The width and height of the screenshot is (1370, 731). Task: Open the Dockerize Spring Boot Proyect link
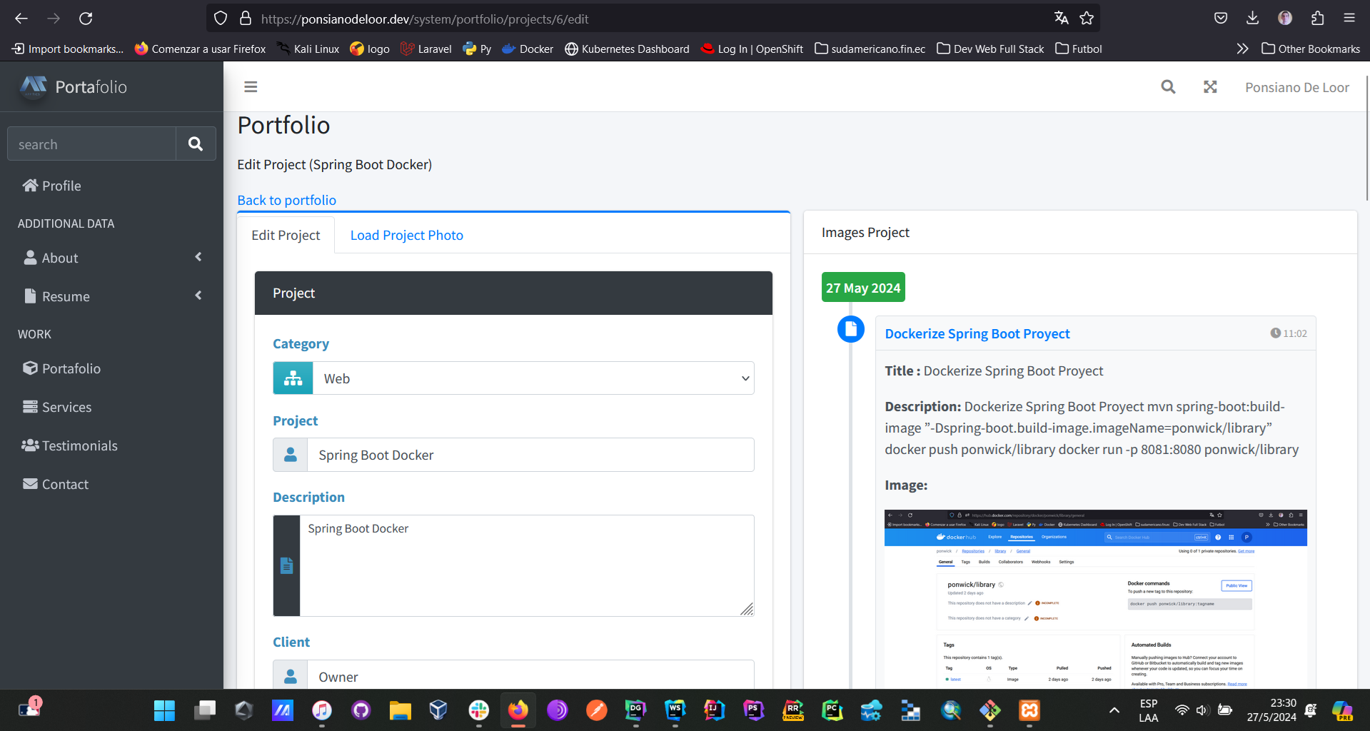pyautogui.click(x=977, y=334)
